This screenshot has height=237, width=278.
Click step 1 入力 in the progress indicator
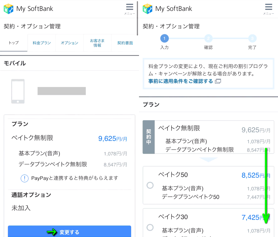(164, 42)
